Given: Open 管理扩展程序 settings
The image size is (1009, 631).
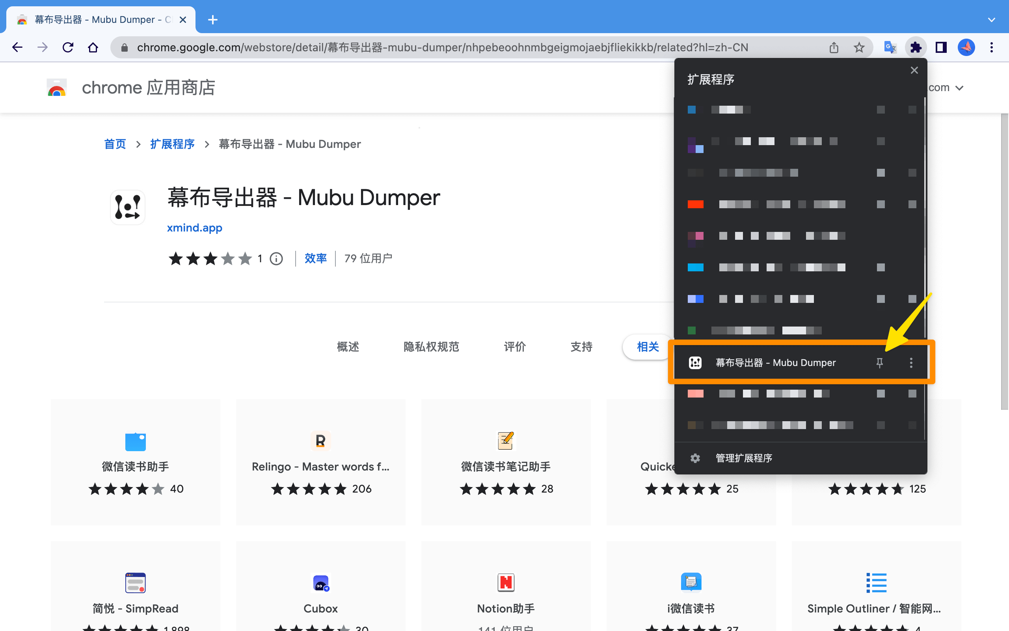Looking at the screenshot, I should [x=743, y=458].
